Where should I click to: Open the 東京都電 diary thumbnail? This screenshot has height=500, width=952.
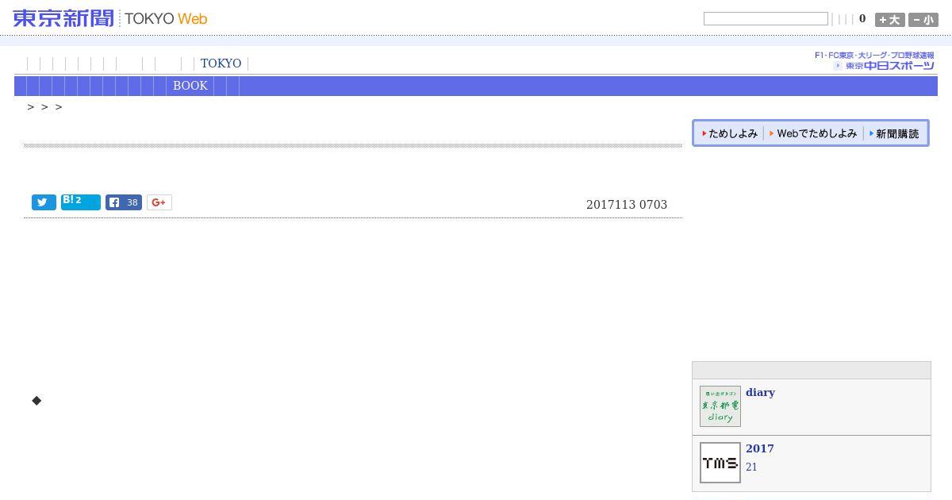[720, 406]
